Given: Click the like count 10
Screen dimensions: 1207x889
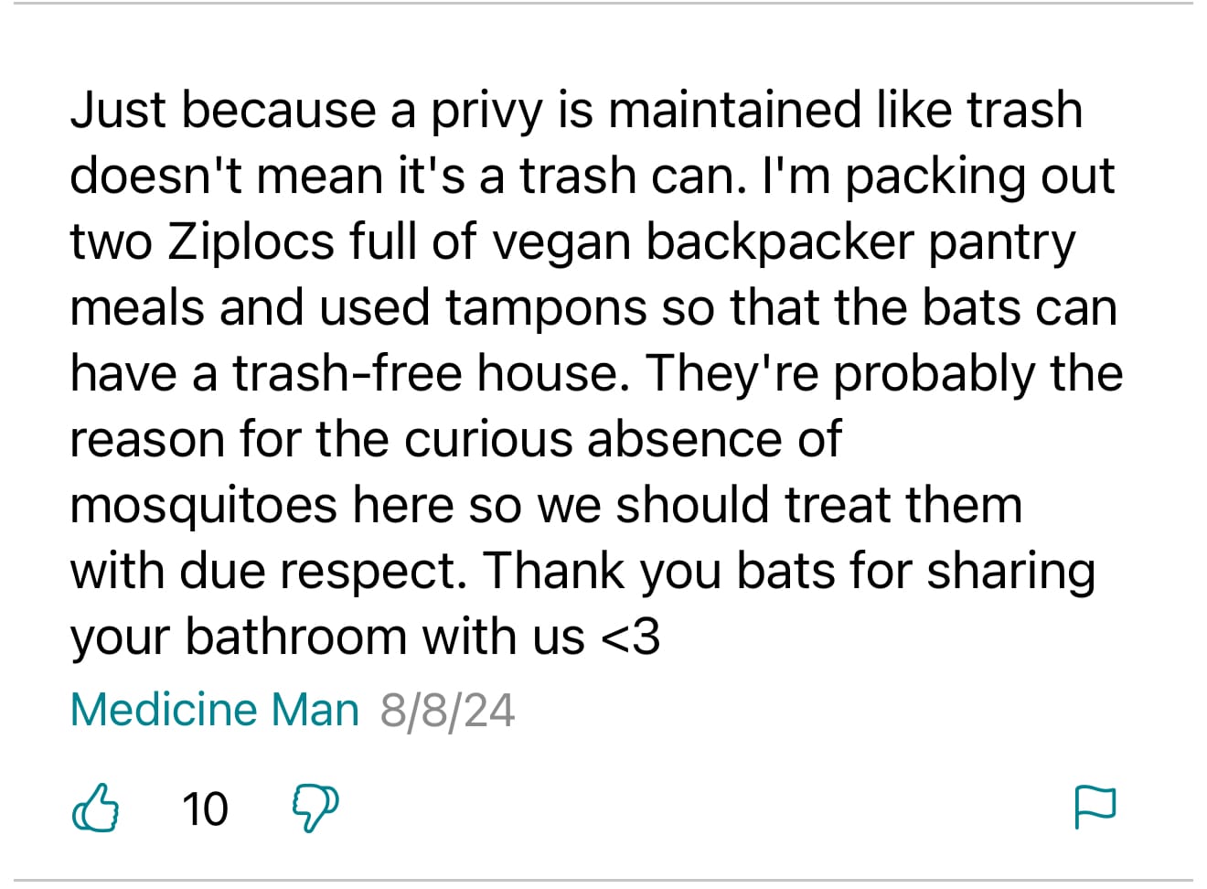Looking at the screenshot, I should pos(205,809).
